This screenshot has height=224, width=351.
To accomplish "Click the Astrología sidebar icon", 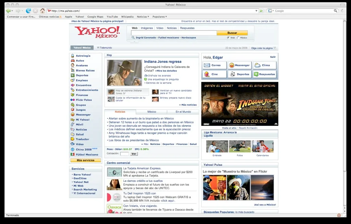I will [x=73, y=56].
